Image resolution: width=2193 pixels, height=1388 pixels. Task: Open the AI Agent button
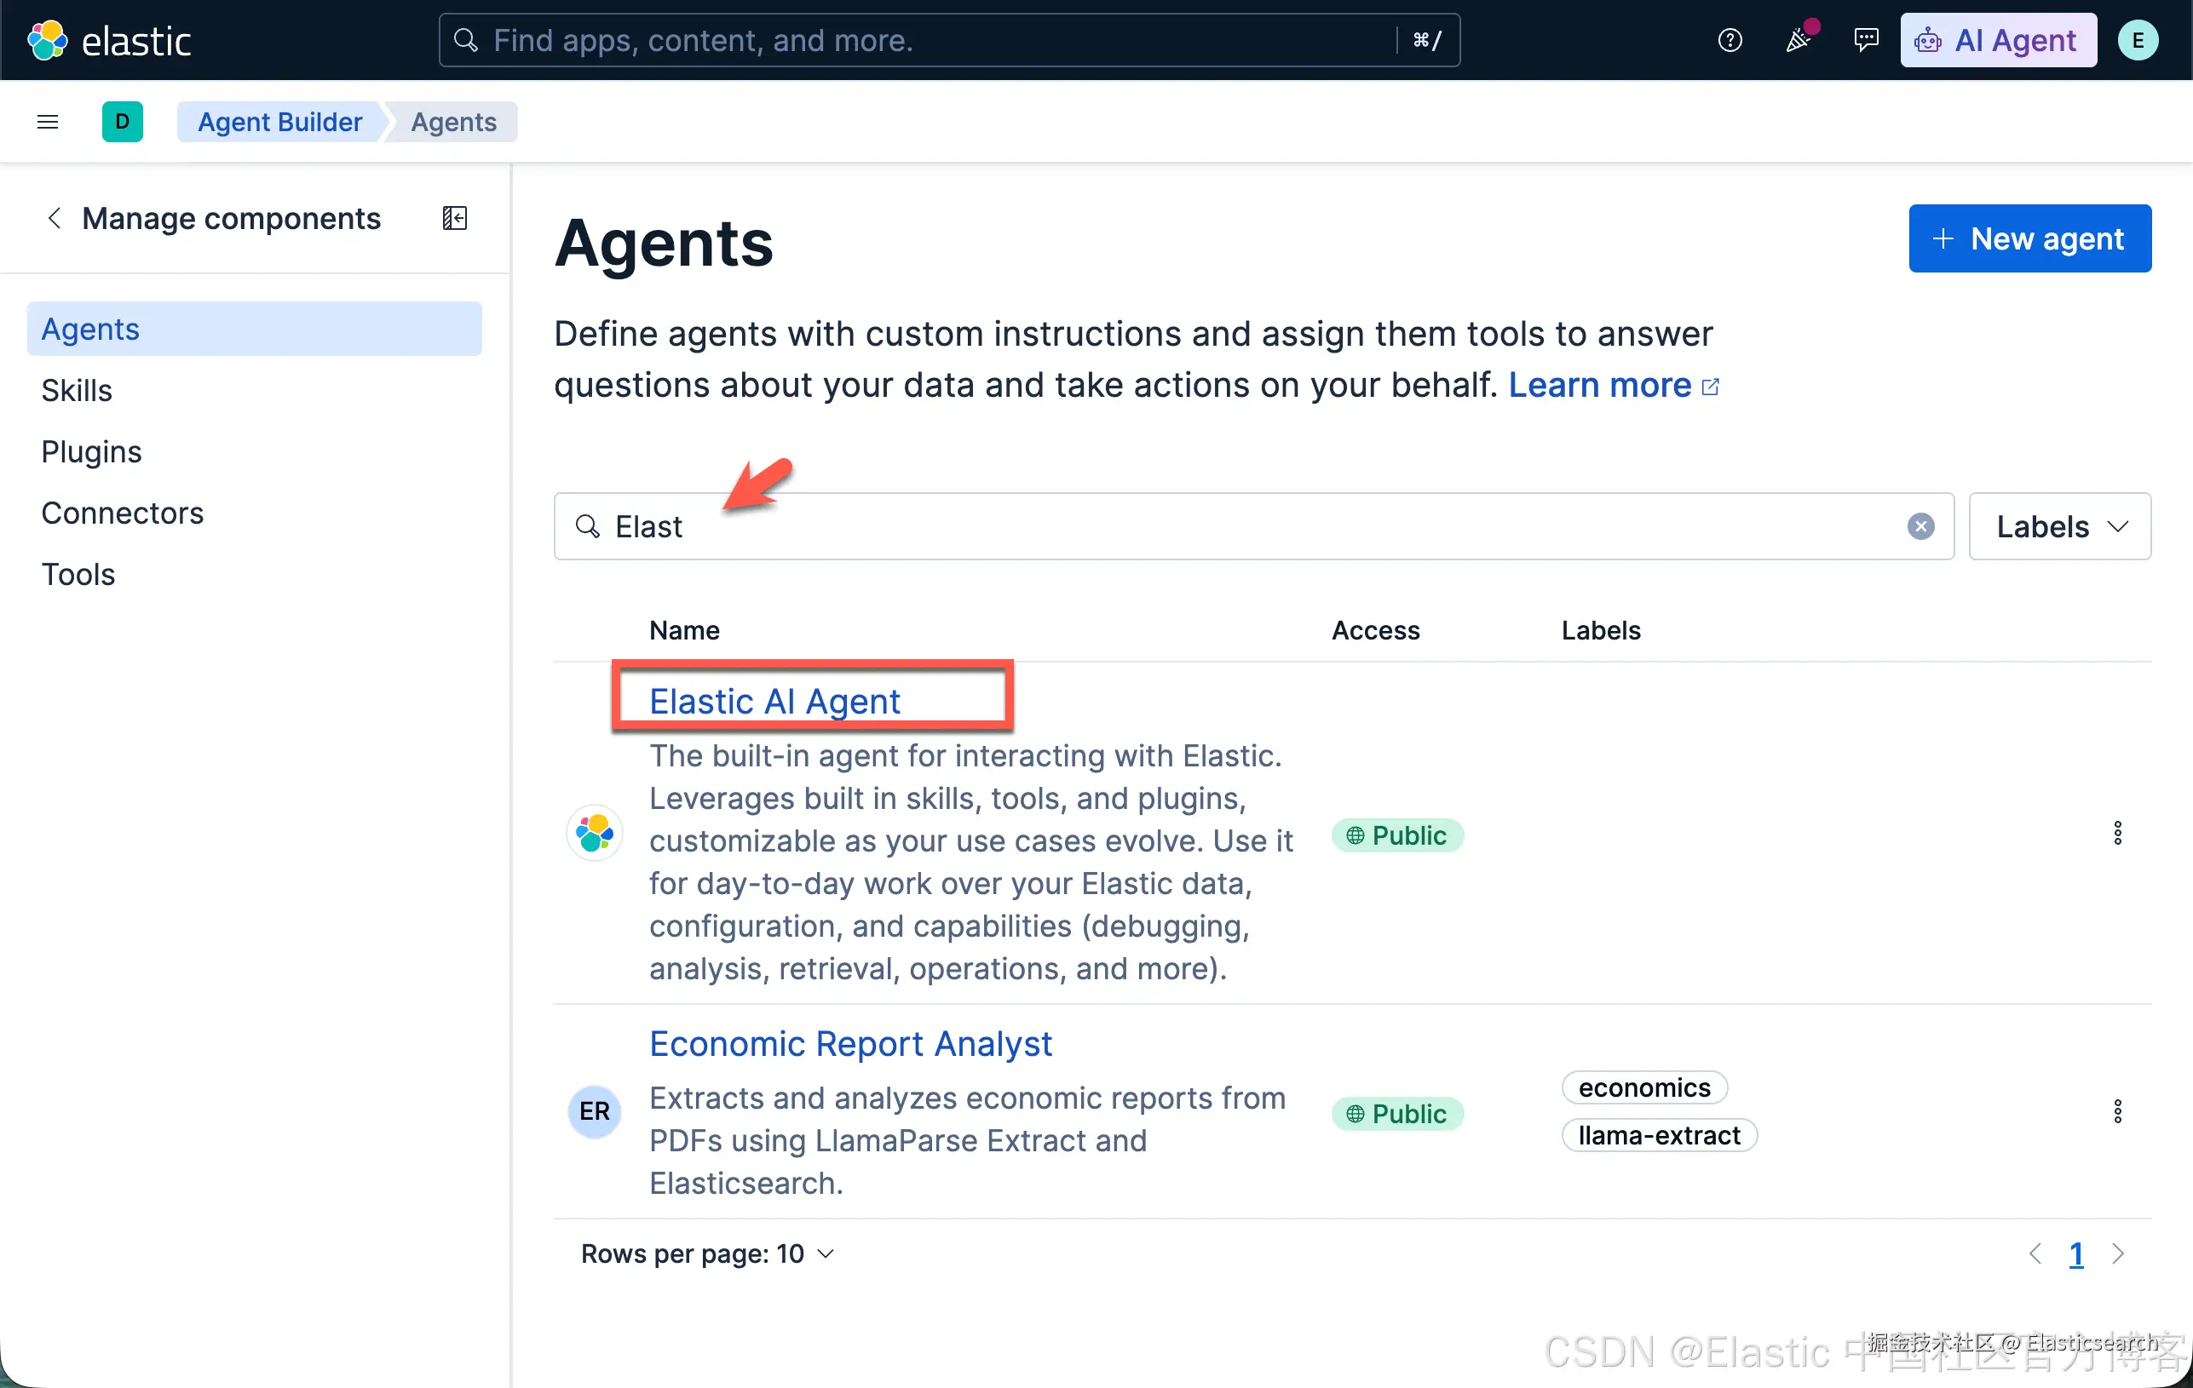coord(1998,40)
